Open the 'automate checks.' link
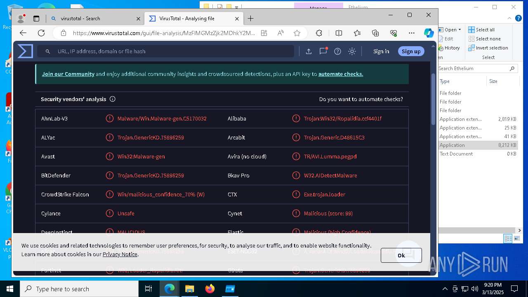 tap(341, 74)
